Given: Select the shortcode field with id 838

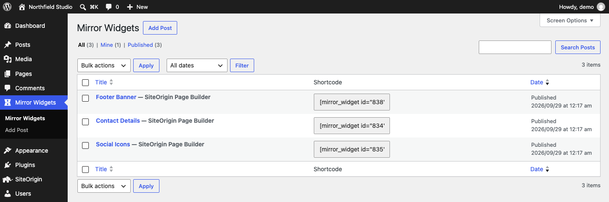Looking at the screenshot, I should click(352, 102).
